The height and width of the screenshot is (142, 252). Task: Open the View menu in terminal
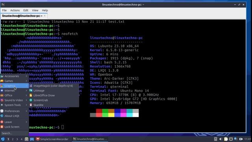35,10
